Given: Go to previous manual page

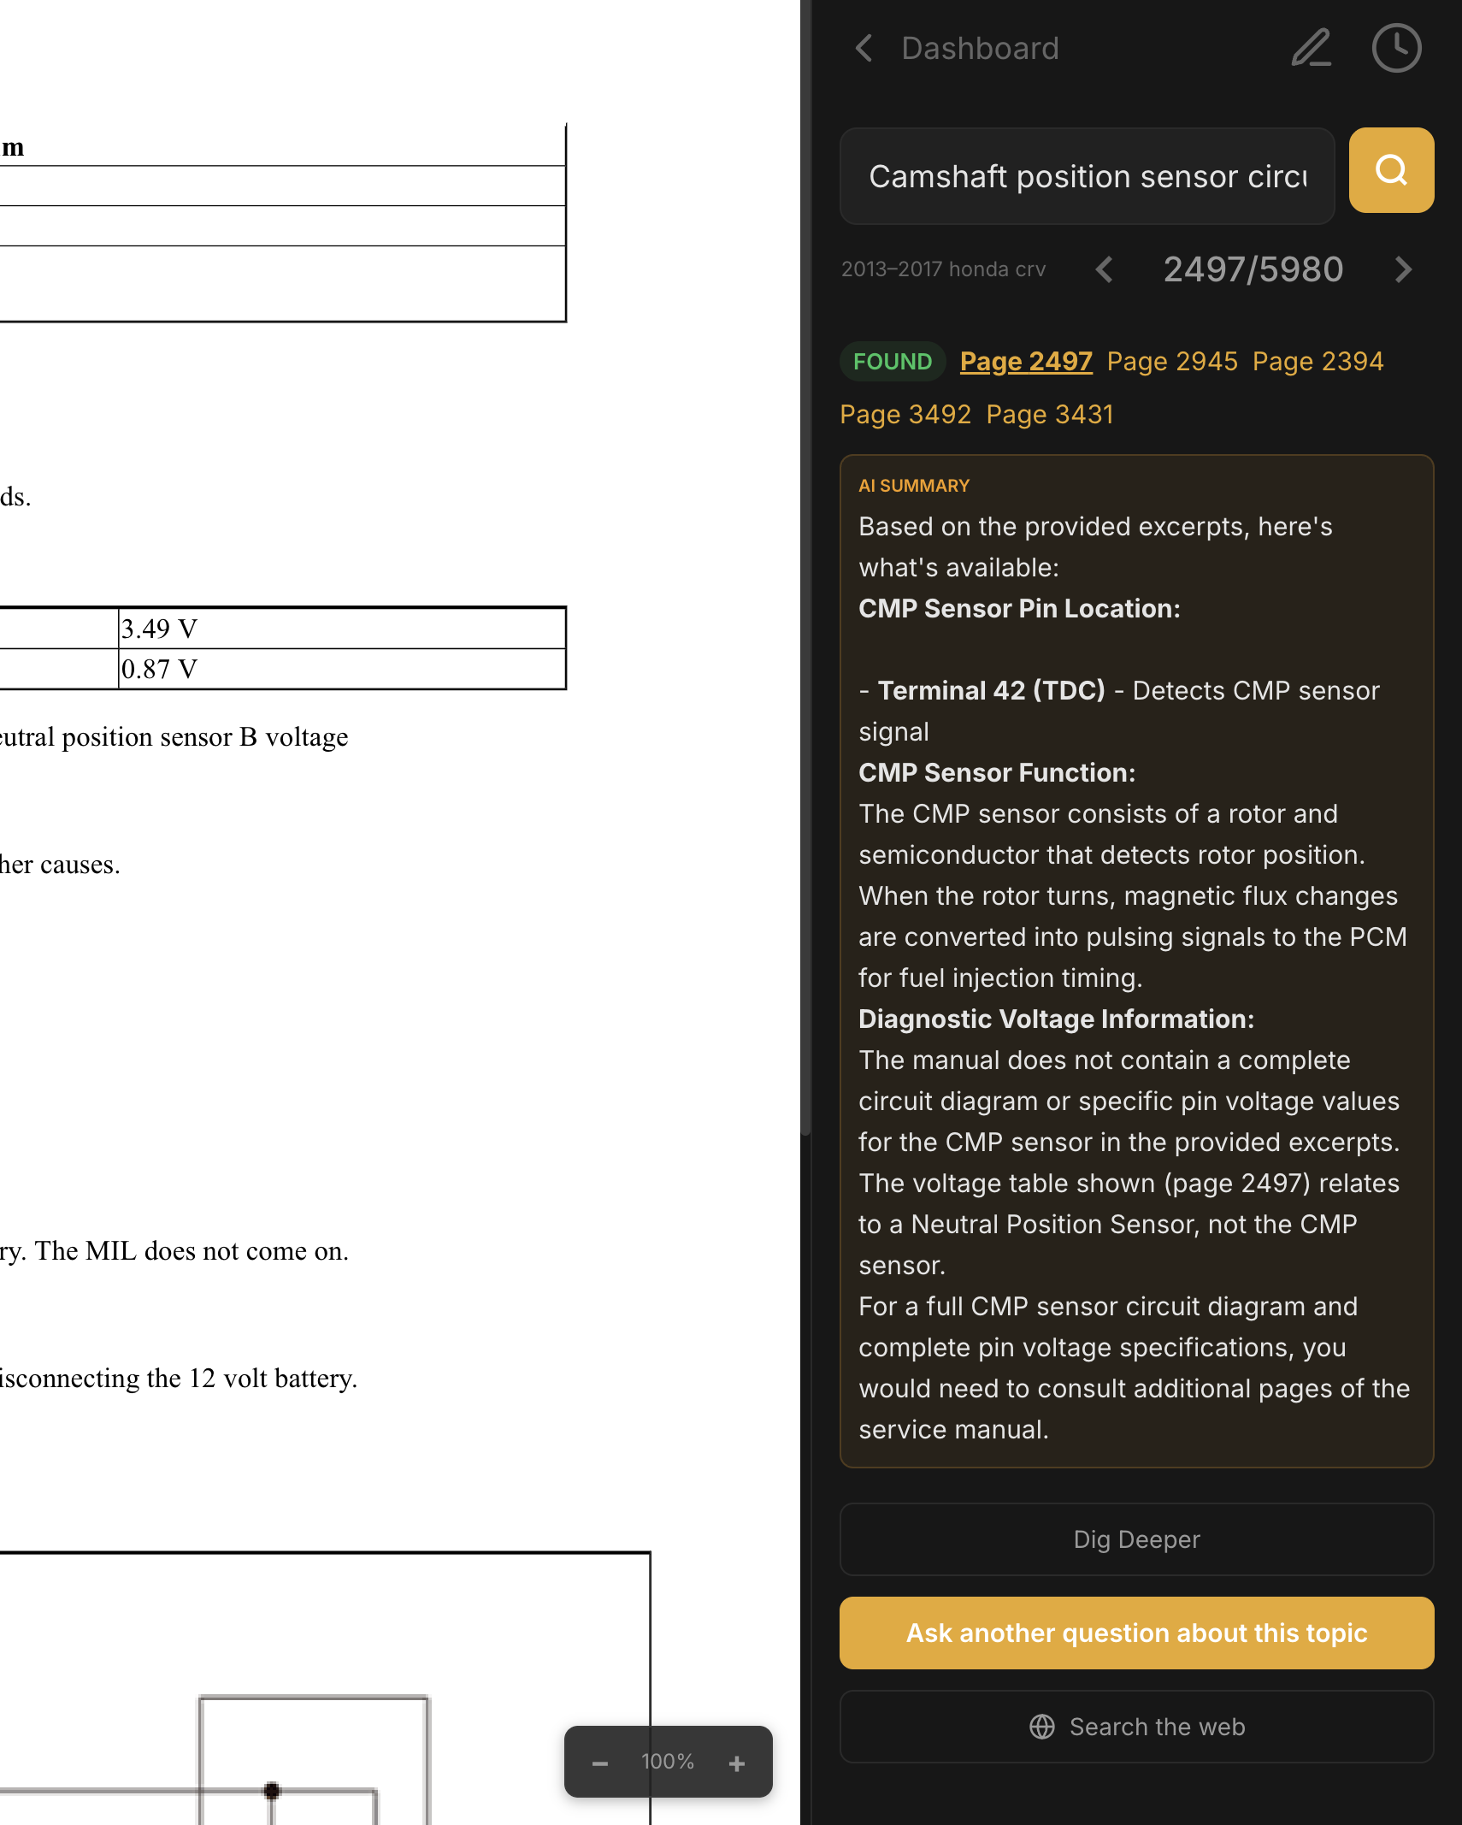Looking at the screenshot, I should (1105, 270).
